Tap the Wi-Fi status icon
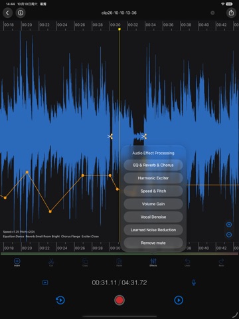The width and height of the screenshot is (239, 319). coord(223,4)
